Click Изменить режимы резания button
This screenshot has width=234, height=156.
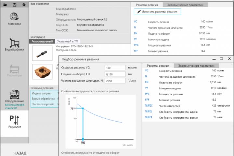[157, 12]
